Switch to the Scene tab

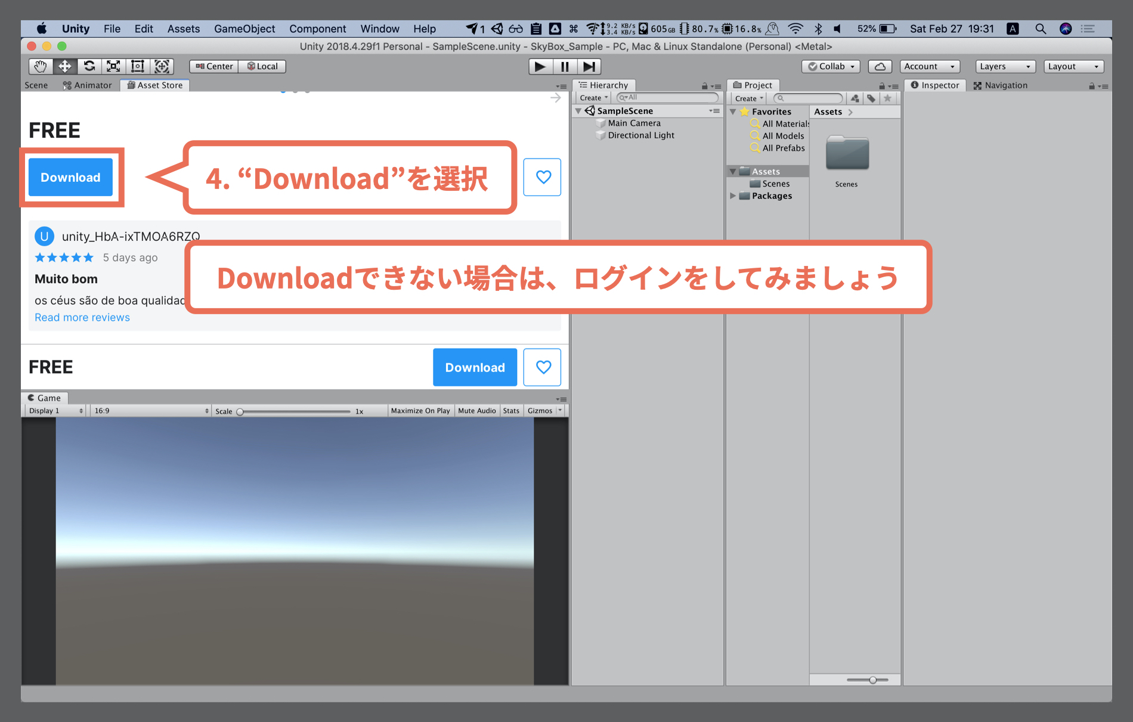tap(36, 85)
